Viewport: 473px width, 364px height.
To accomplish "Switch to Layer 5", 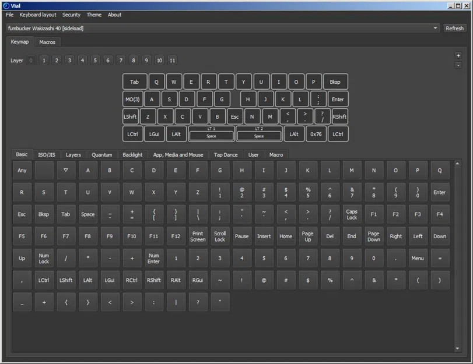I will (x=94, y=60).
